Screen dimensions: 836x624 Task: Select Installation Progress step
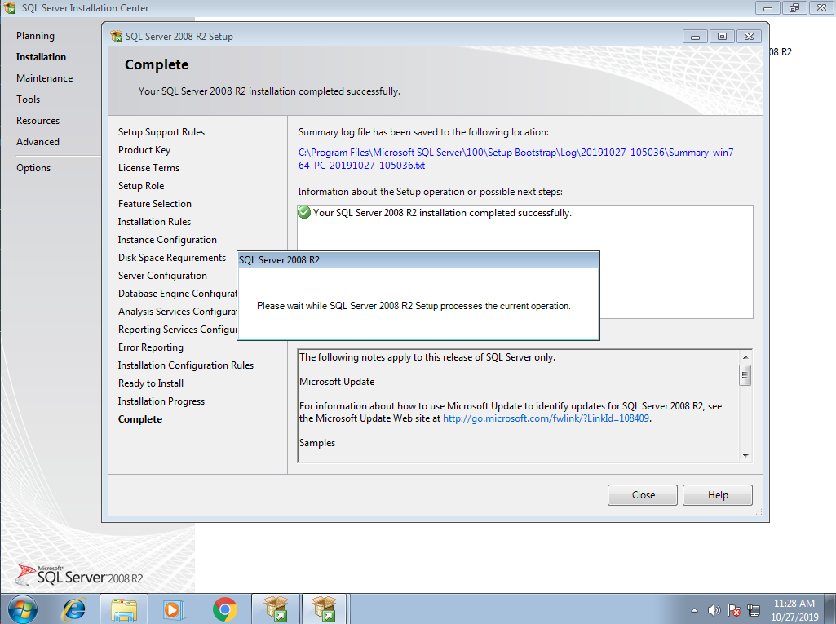[161, 401]
